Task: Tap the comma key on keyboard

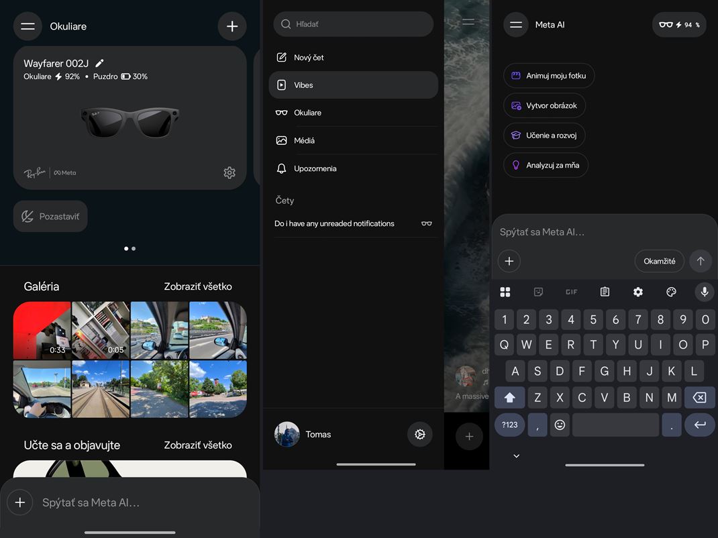Action: (537, 425)
